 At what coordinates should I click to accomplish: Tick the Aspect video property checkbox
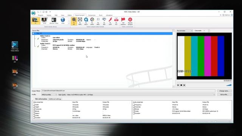34,113
